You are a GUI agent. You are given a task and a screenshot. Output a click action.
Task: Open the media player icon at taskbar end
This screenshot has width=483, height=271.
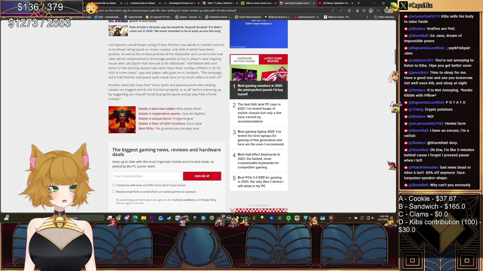tap(331, 218)
